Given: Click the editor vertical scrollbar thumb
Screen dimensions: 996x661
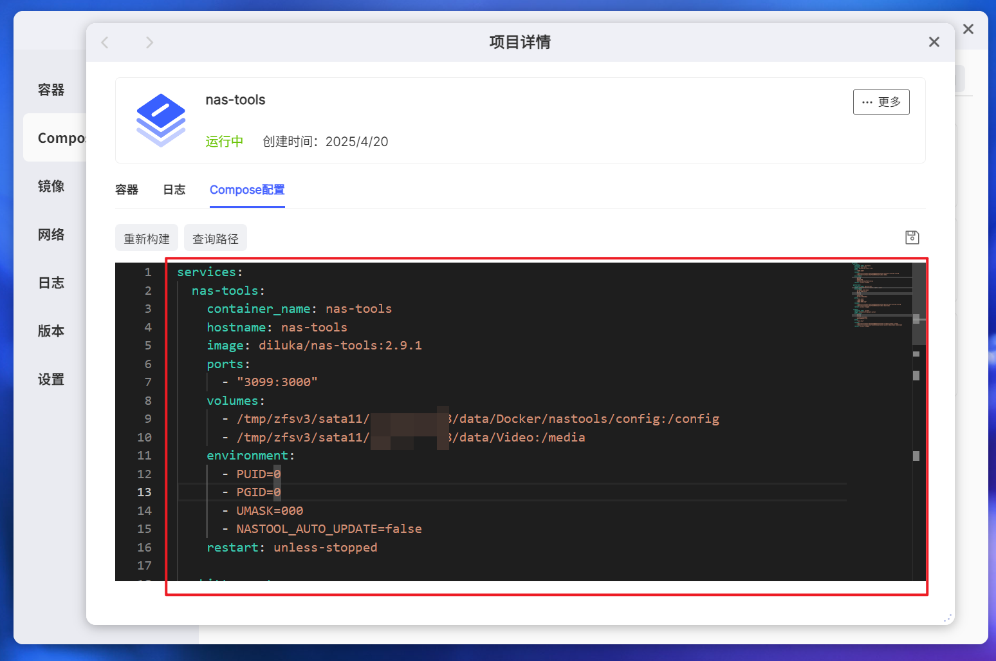Looking at the screenshot, I should click(x=919, y=303).
